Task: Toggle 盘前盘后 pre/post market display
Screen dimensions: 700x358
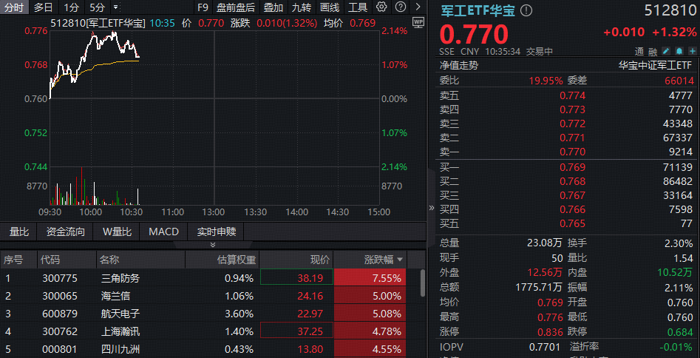Action: tap(236, 7)
